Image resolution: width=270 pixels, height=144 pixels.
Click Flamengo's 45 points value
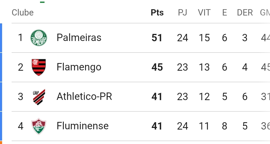pyautogui.click(x=157, y=67)
